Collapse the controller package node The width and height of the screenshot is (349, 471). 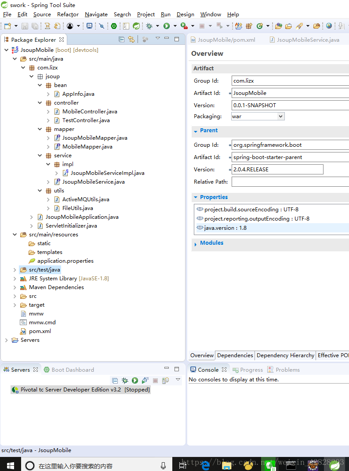click(40, 103)
